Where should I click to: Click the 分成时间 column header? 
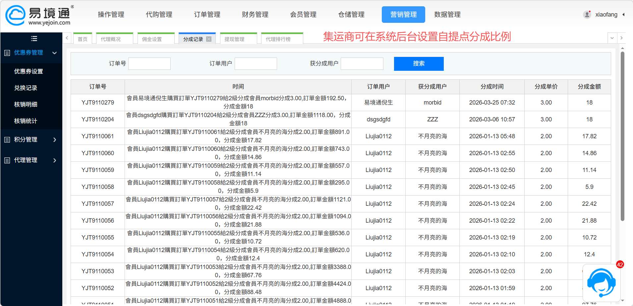tap(492, 87)
